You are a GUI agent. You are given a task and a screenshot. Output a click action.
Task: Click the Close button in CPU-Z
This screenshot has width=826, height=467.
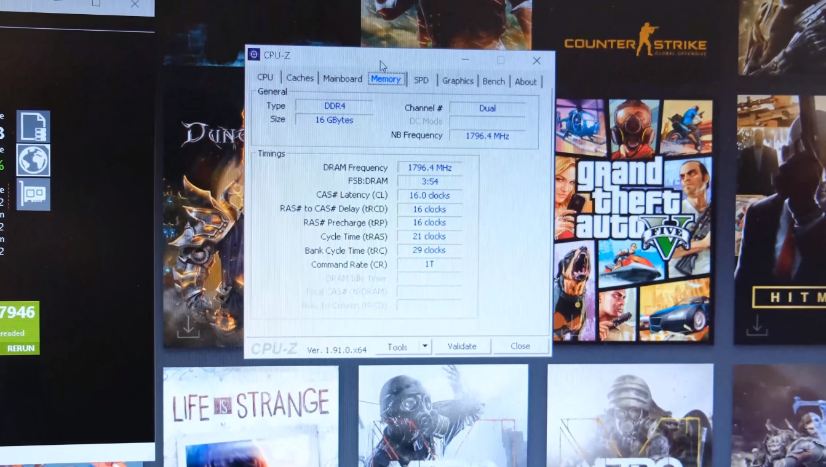(520, 346)
